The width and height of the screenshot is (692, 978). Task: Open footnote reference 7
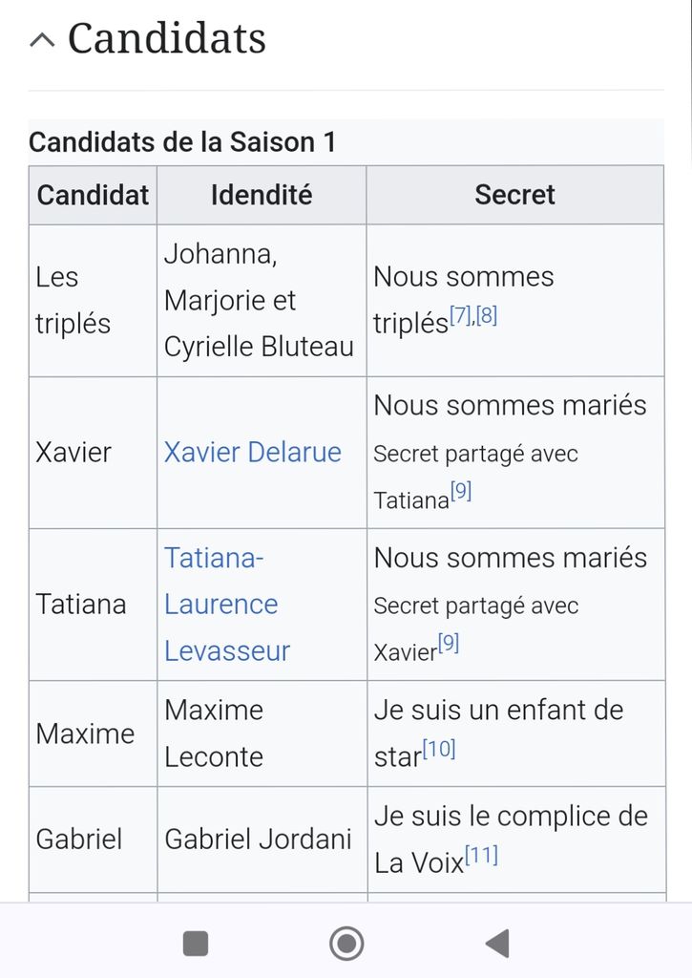pyautogui.click(x=460, y=316)
